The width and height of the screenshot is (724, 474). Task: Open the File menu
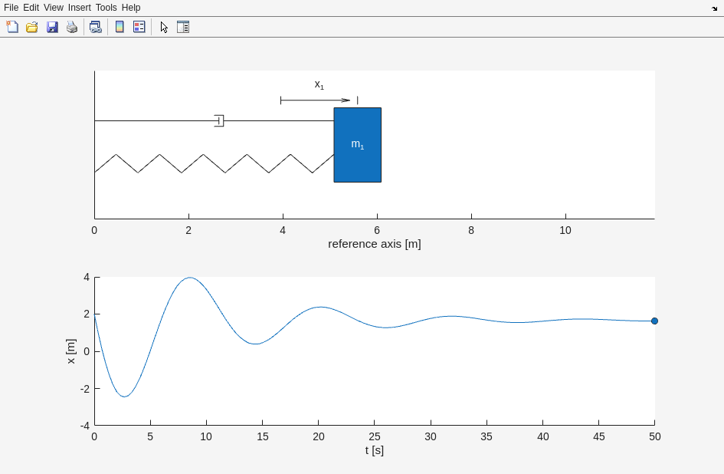[x=11, y=8]
